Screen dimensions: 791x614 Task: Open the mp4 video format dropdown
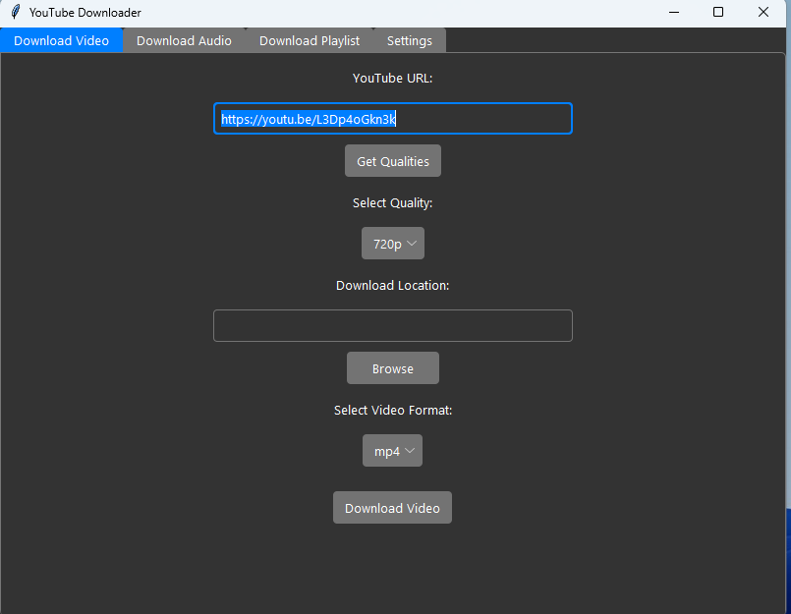392,451
